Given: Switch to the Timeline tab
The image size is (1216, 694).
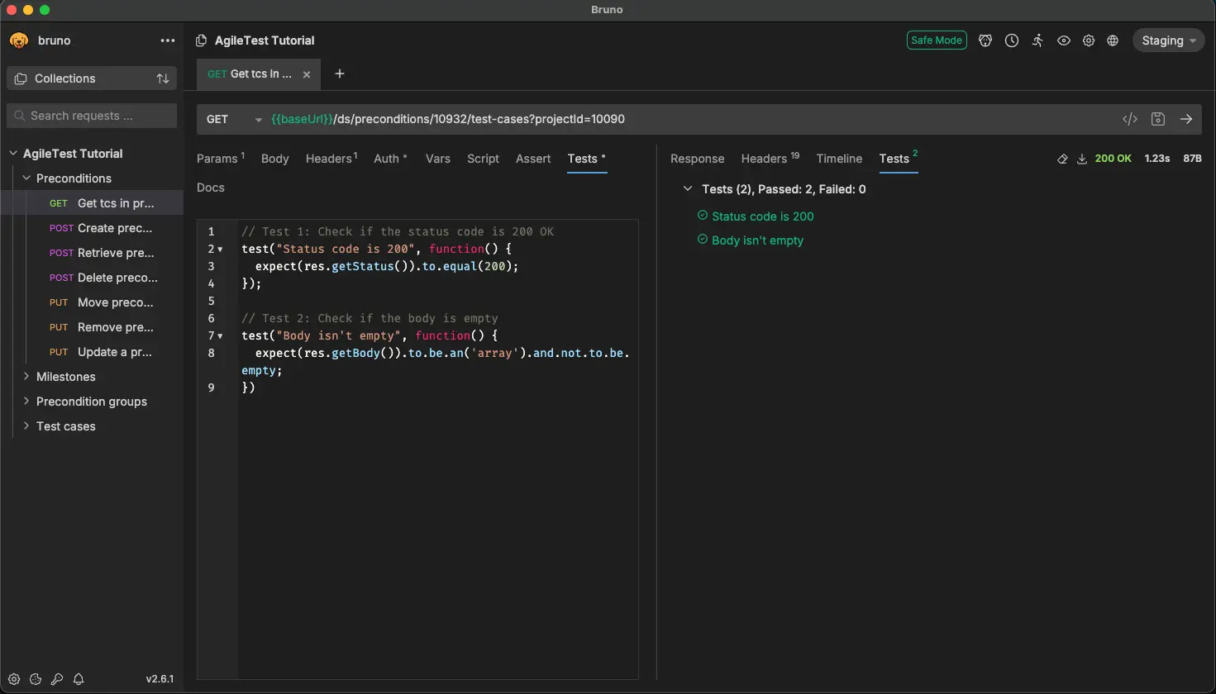Looking at the screenshot, I should click(x=839, y=159).
